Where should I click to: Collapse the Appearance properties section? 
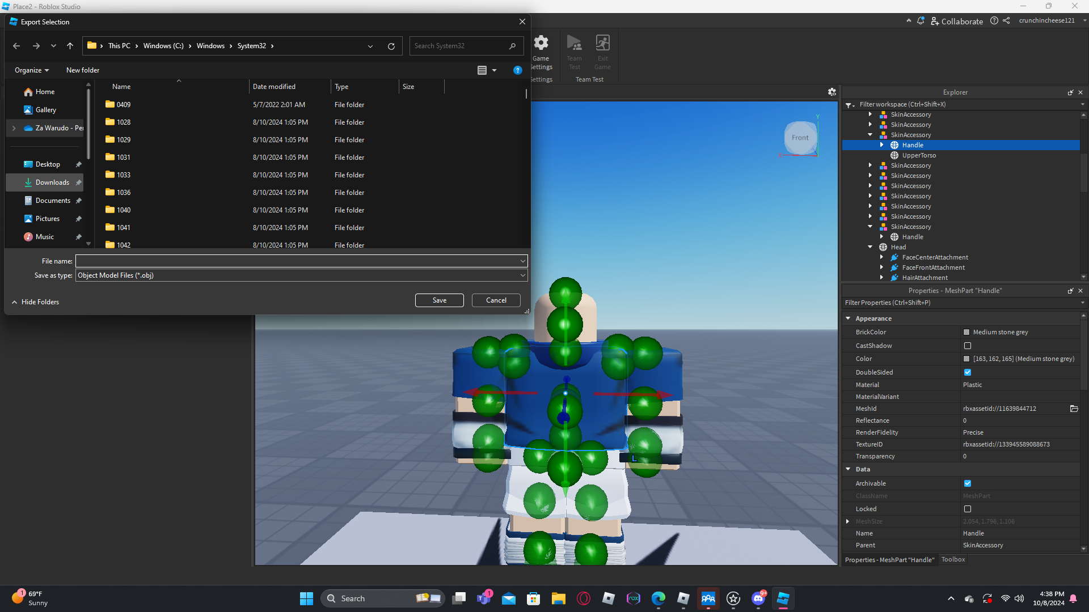coord(848,318)
